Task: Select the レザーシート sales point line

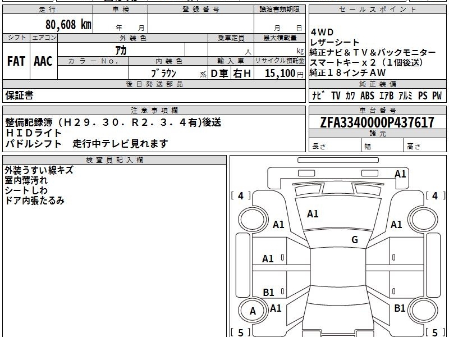Action: [x=335, y=43]
